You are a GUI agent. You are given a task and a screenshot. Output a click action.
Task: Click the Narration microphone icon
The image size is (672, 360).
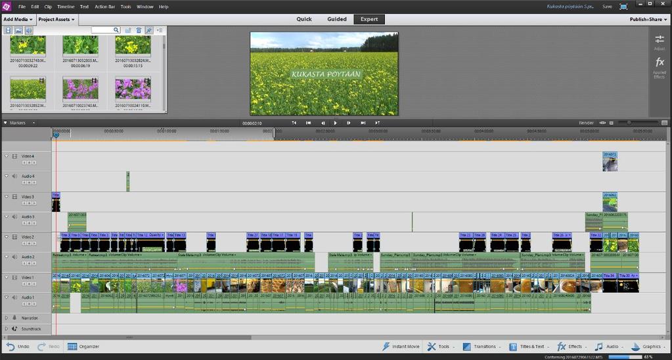point(14,318)
